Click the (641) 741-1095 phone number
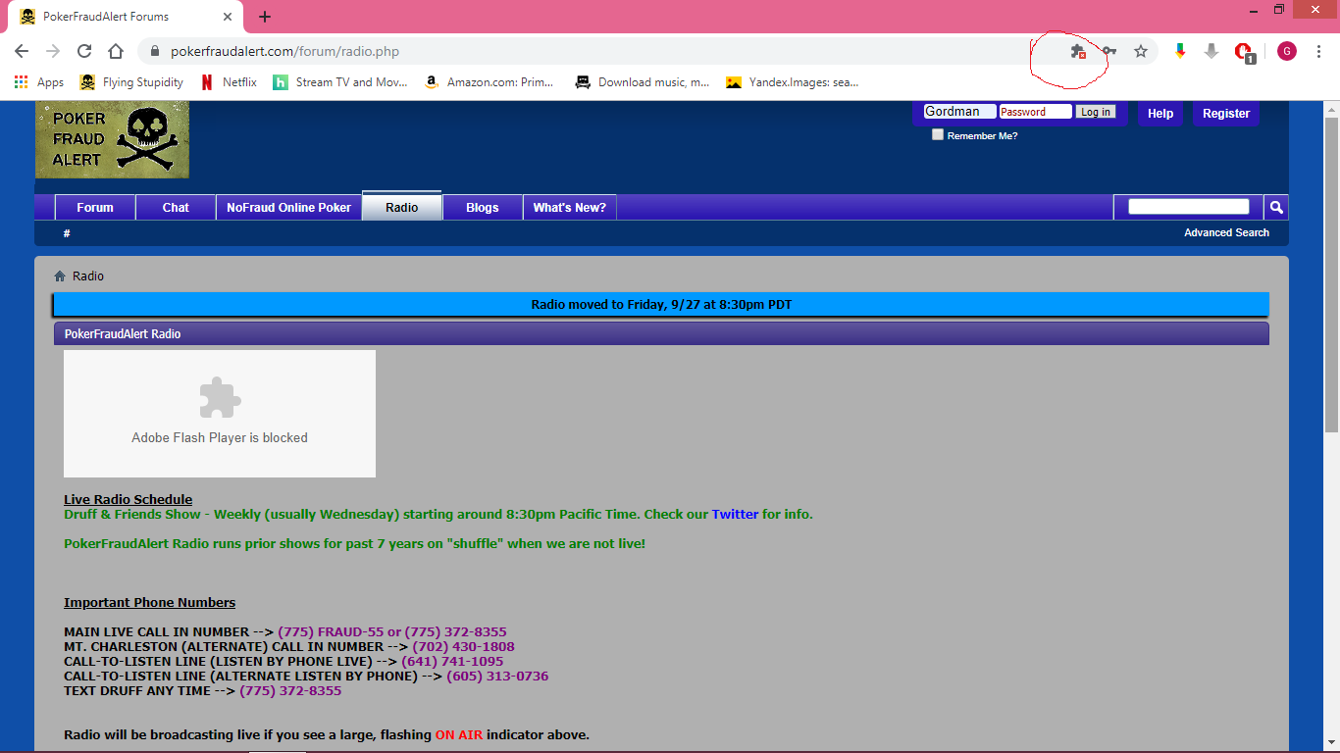The image size is (1340, 753). pos(452,661)
